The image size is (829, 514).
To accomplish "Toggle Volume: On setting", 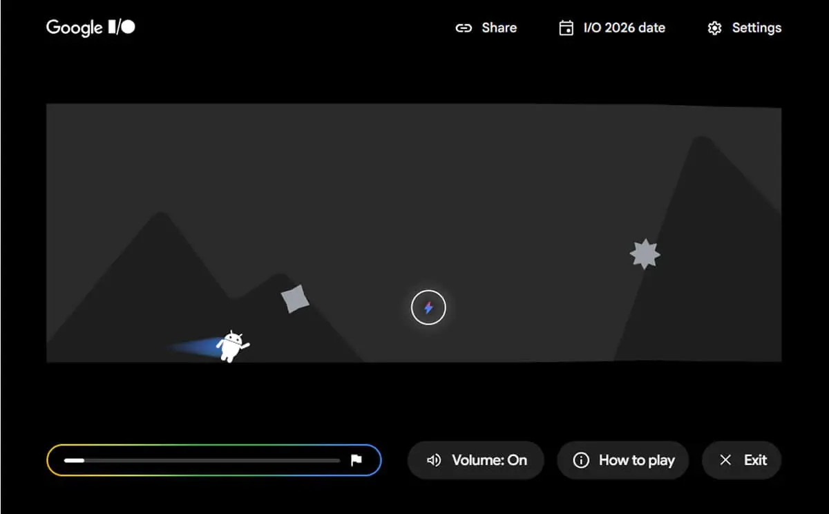I will pos(476,460).
